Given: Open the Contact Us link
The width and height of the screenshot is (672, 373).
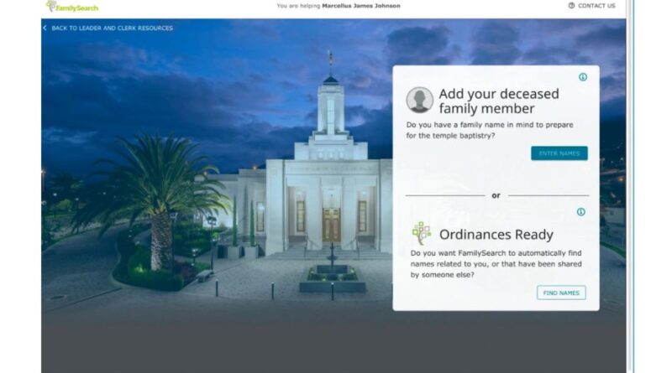Looking at the screenshot, I should click(x=596, y=6).
